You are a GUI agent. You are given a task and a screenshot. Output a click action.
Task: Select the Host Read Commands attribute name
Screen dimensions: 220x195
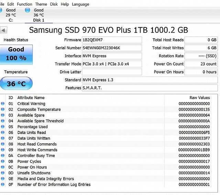pos(37,144)
